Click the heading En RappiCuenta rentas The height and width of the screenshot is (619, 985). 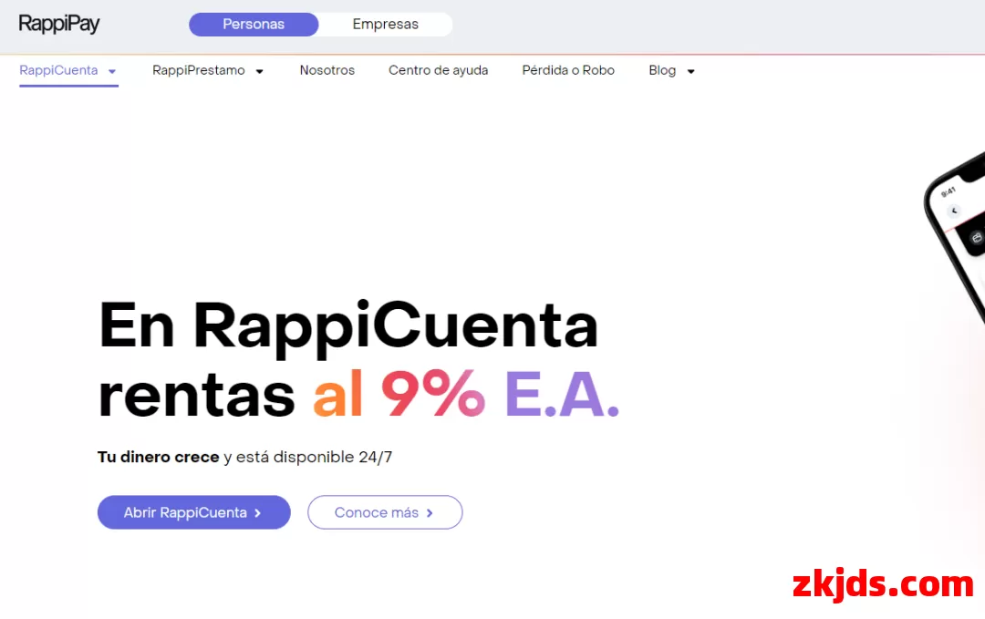point(358,359)
